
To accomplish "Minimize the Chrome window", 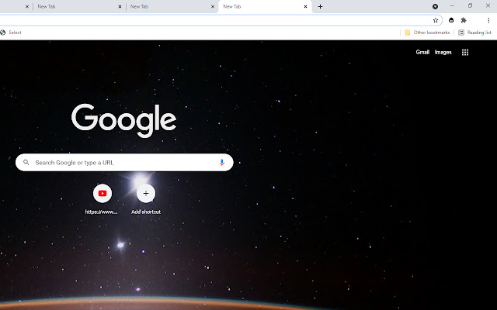I will point(452,5).
